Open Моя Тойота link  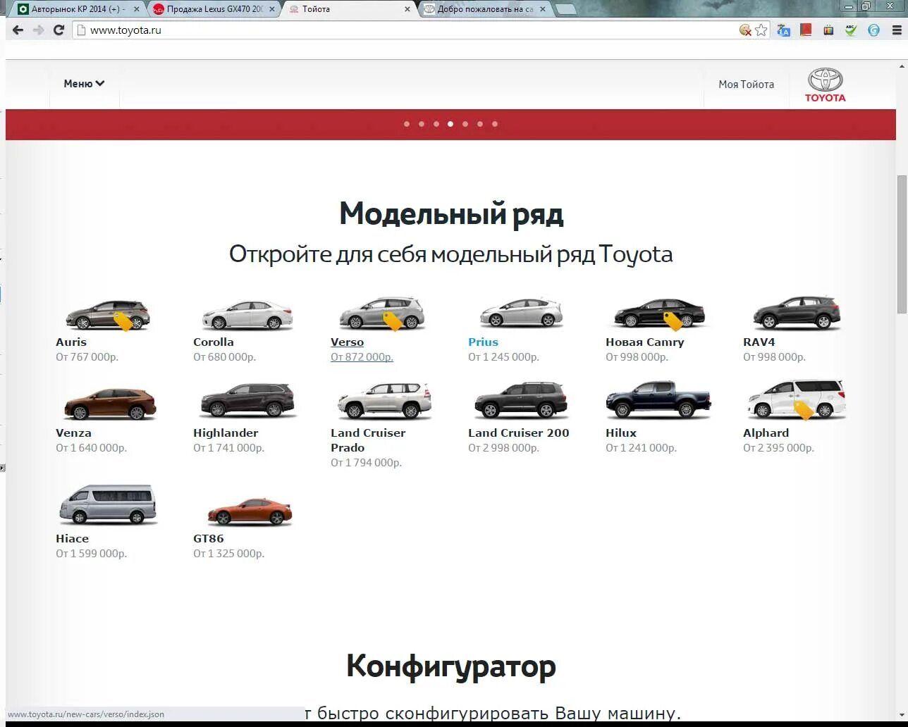tap(746, 85)
